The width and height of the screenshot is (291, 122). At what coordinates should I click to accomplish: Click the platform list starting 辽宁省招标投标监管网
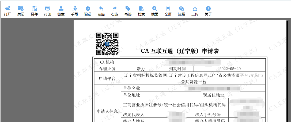point(194,78)
